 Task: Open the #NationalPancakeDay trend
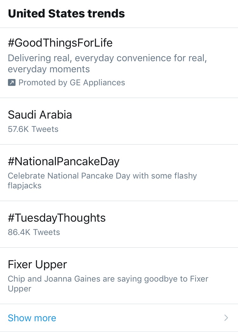(63, 161)
